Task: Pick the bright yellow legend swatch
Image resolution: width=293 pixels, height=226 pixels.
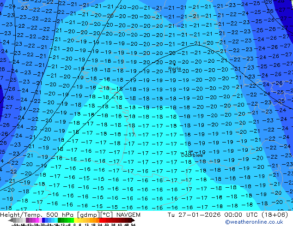Action: (75, 220)
